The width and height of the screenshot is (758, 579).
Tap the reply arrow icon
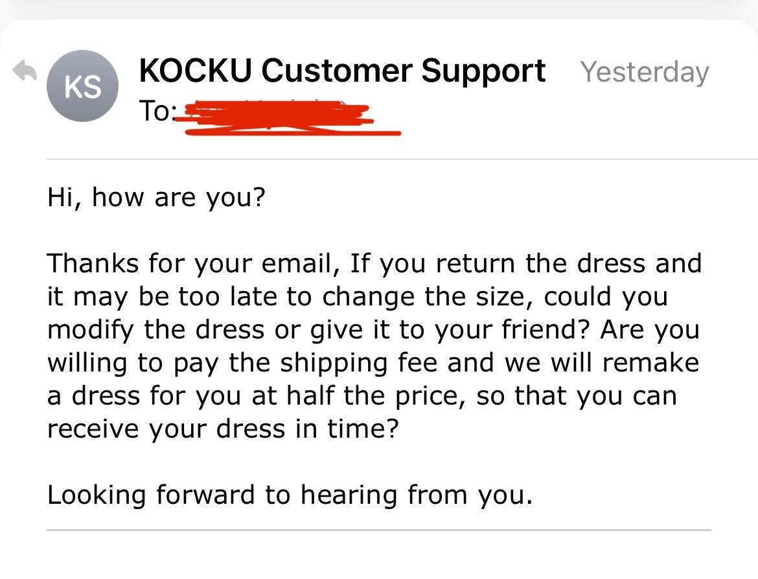pyautogui.click(x=25, y=71)
